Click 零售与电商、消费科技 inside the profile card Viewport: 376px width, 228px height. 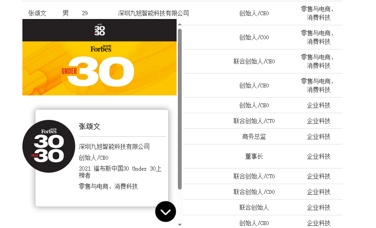108,186
